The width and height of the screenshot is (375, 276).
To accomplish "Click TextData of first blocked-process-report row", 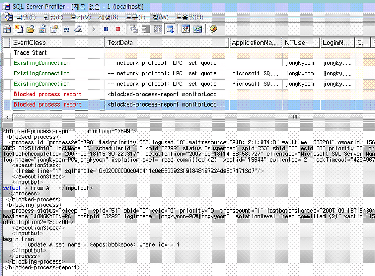I will click(x=167, y=94).
